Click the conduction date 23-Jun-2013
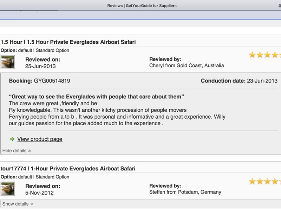 pos(262,81)
